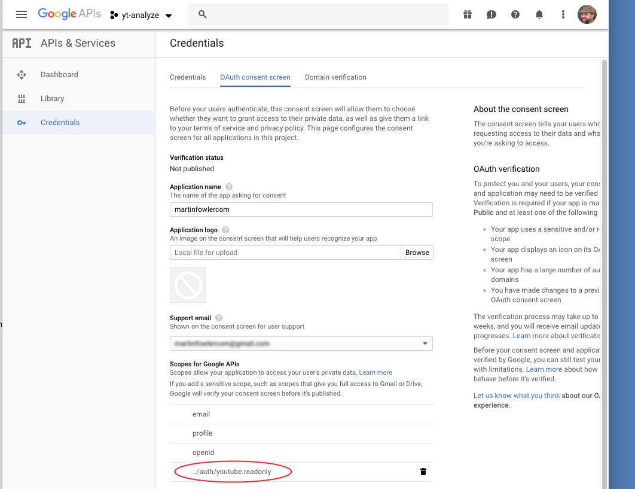635x489 pixels.
Task: Open the feedback alert icon
Action: click(491, 14)
